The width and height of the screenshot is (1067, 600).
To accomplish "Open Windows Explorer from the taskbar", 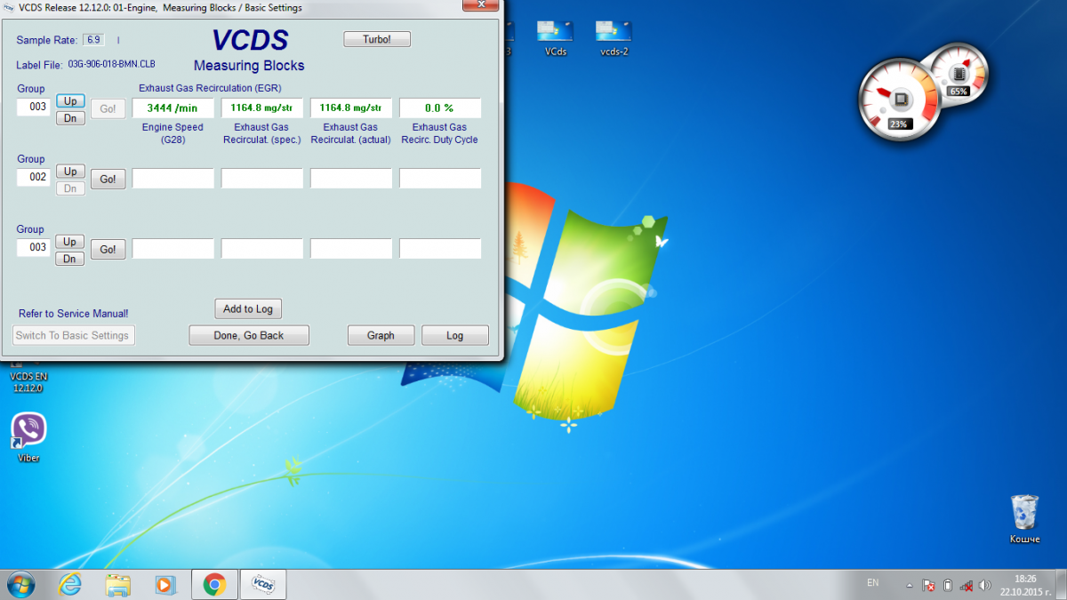I will [117, 584].
